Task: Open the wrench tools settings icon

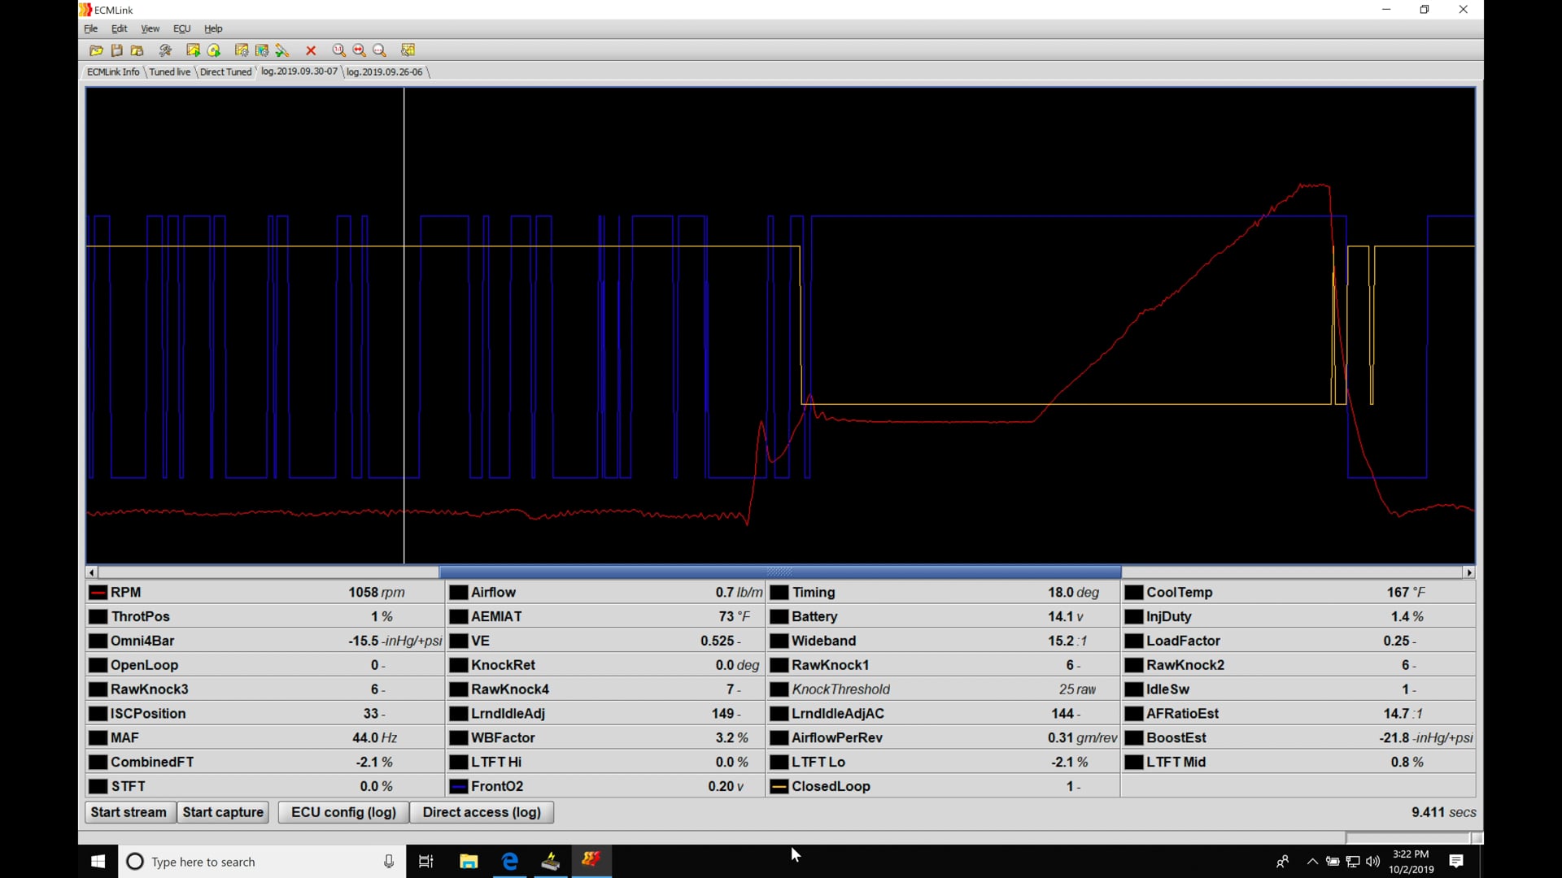Action: pos(165,50)
